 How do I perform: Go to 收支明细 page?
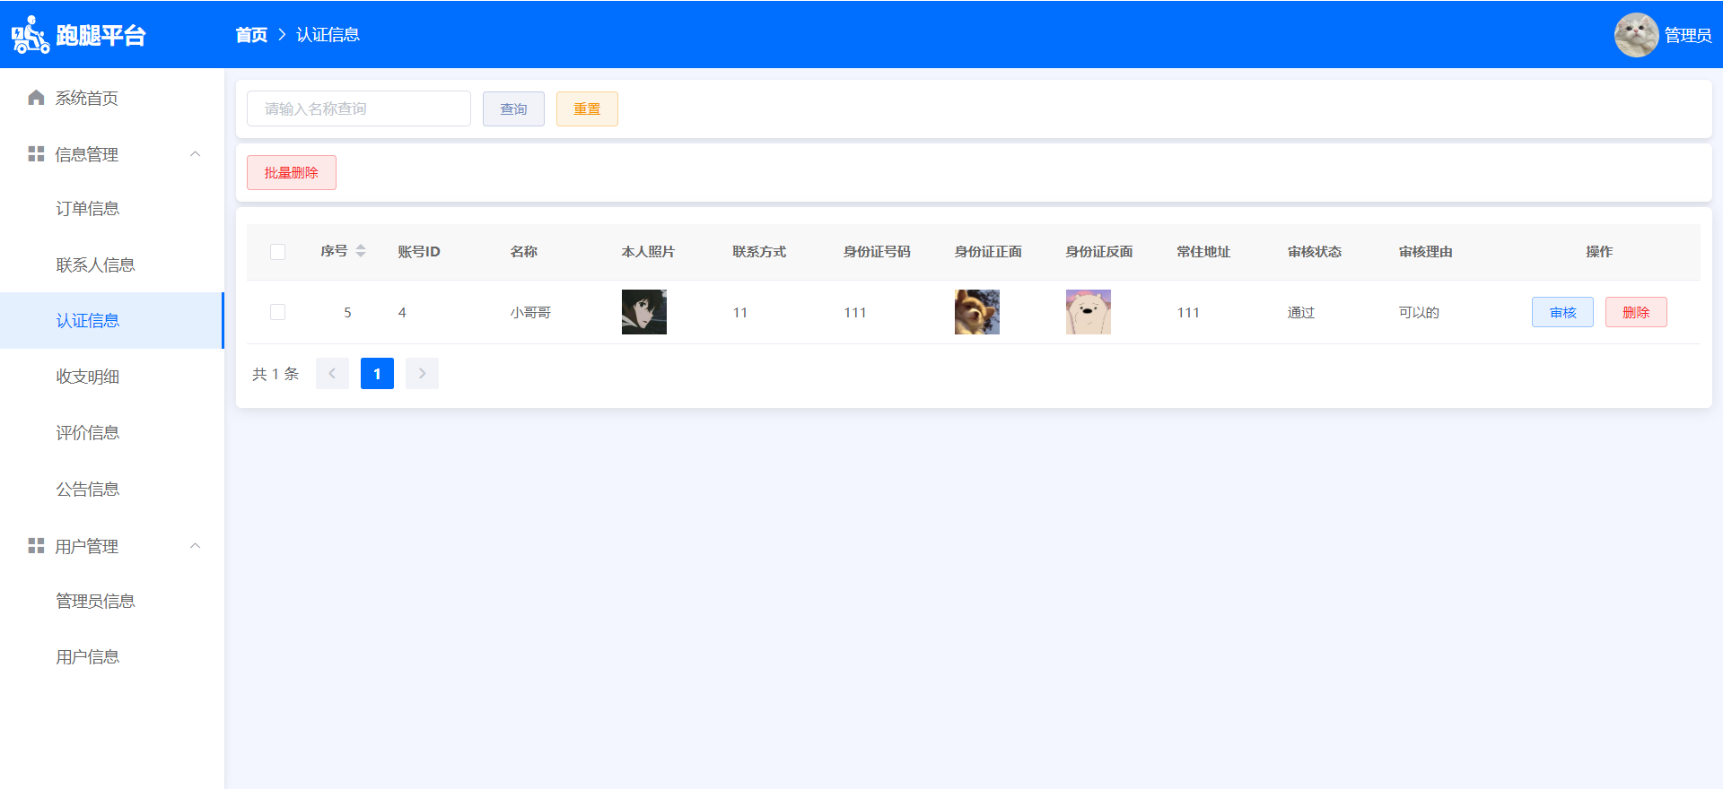coord(112,377)
